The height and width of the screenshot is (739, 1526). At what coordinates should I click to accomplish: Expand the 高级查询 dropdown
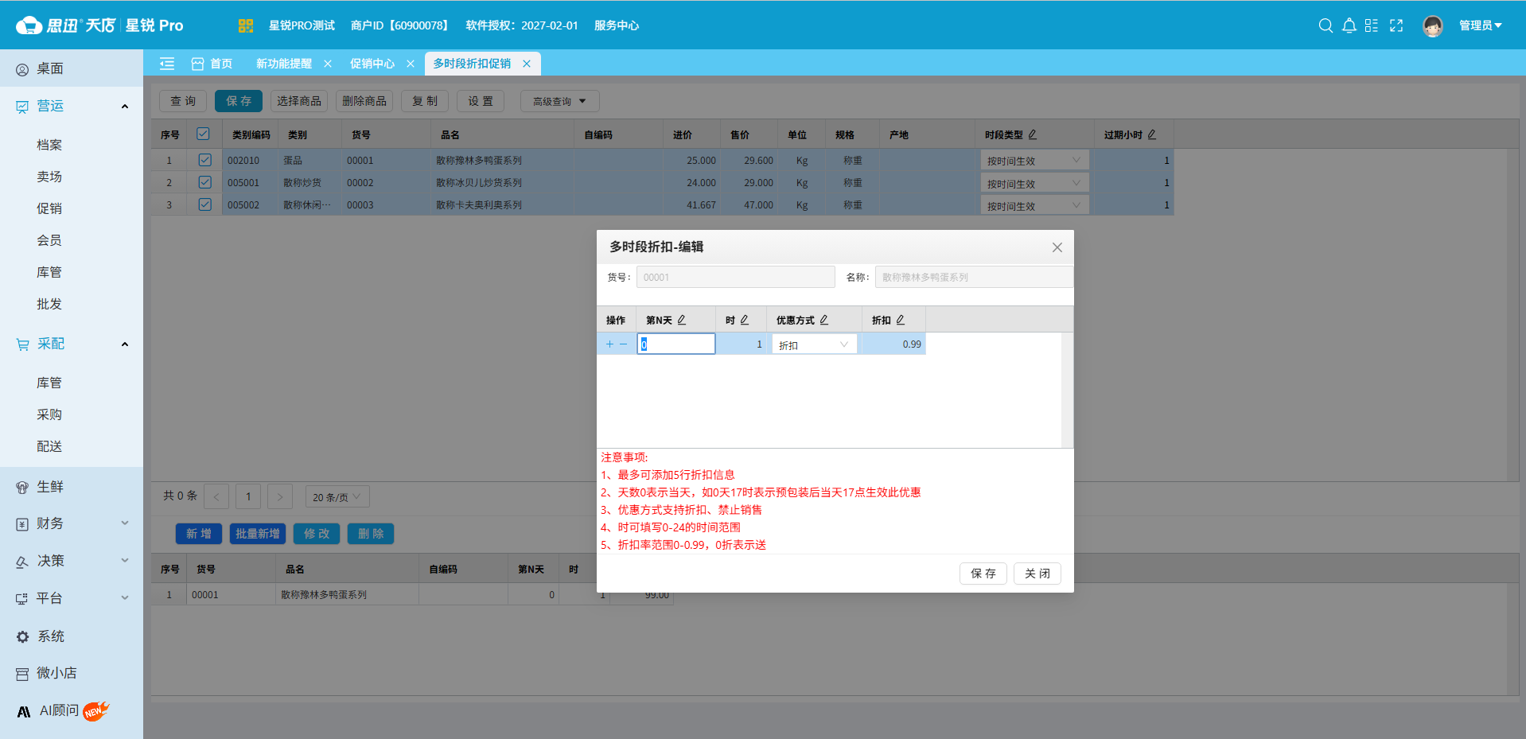point(559,101)
